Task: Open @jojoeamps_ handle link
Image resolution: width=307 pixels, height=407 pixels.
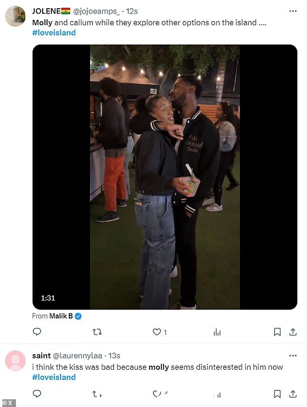Action: pyautogui.click(x=97, y=12)
